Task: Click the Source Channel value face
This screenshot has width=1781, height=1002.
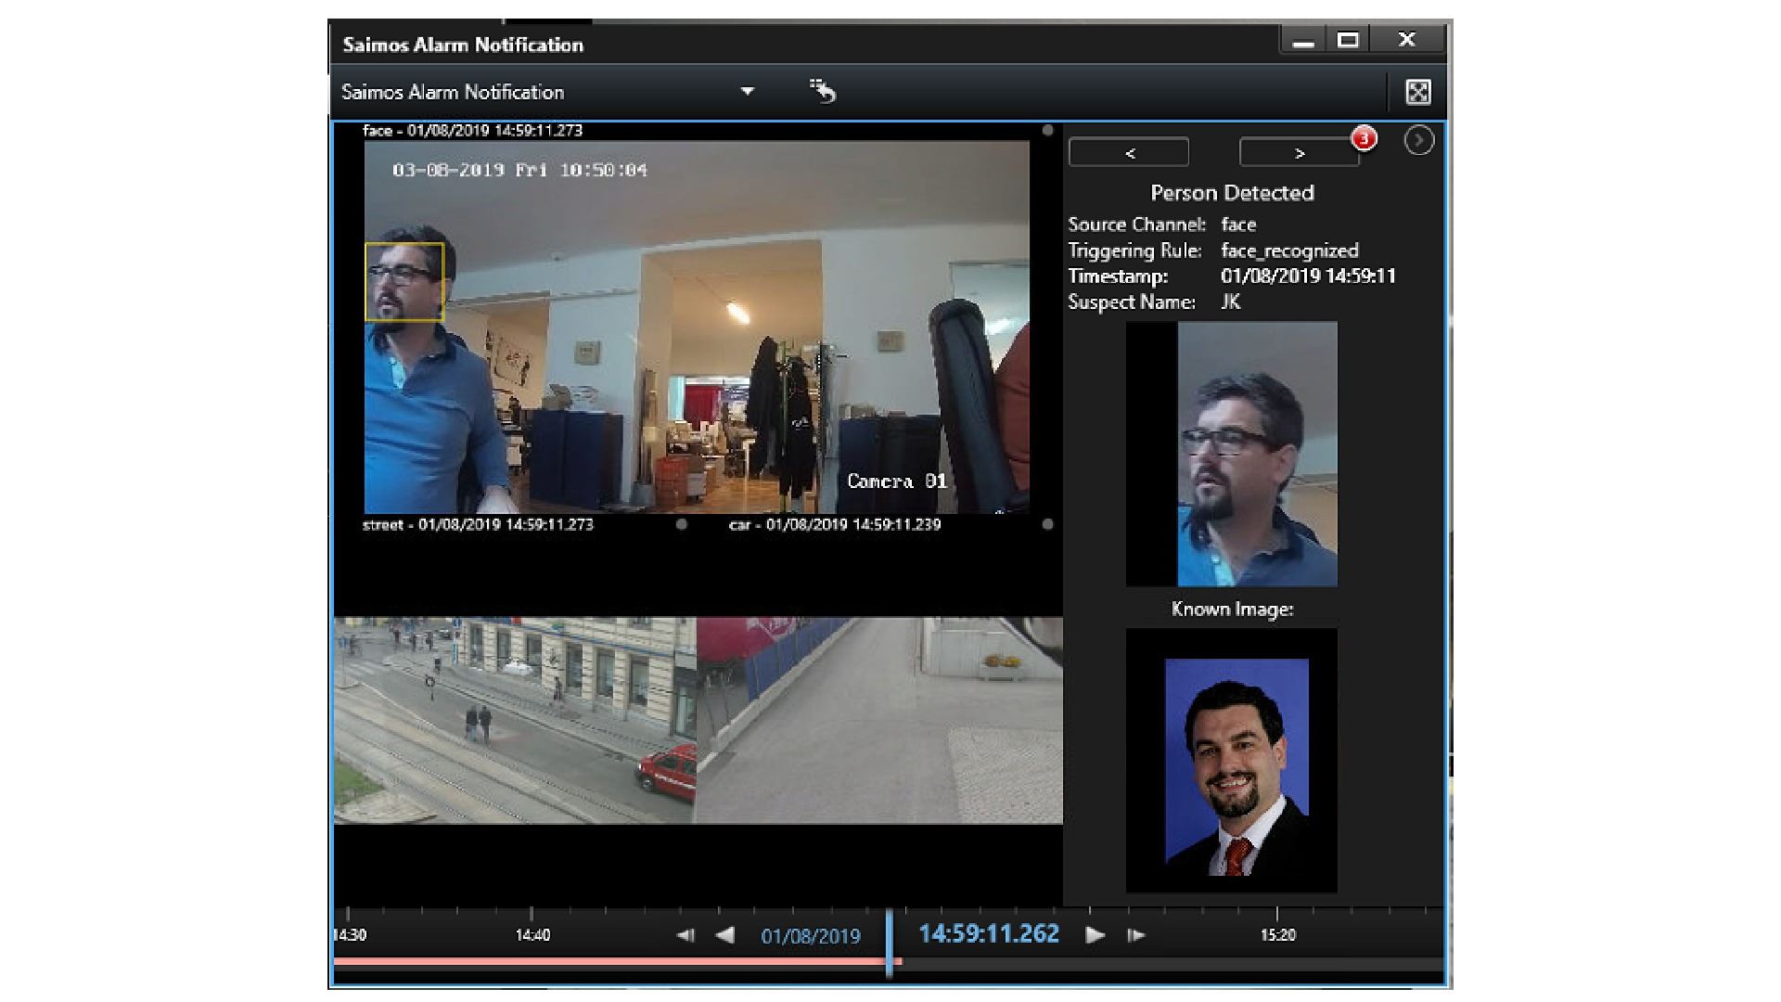Action: pyautogui.click(x=1238, y=225)
